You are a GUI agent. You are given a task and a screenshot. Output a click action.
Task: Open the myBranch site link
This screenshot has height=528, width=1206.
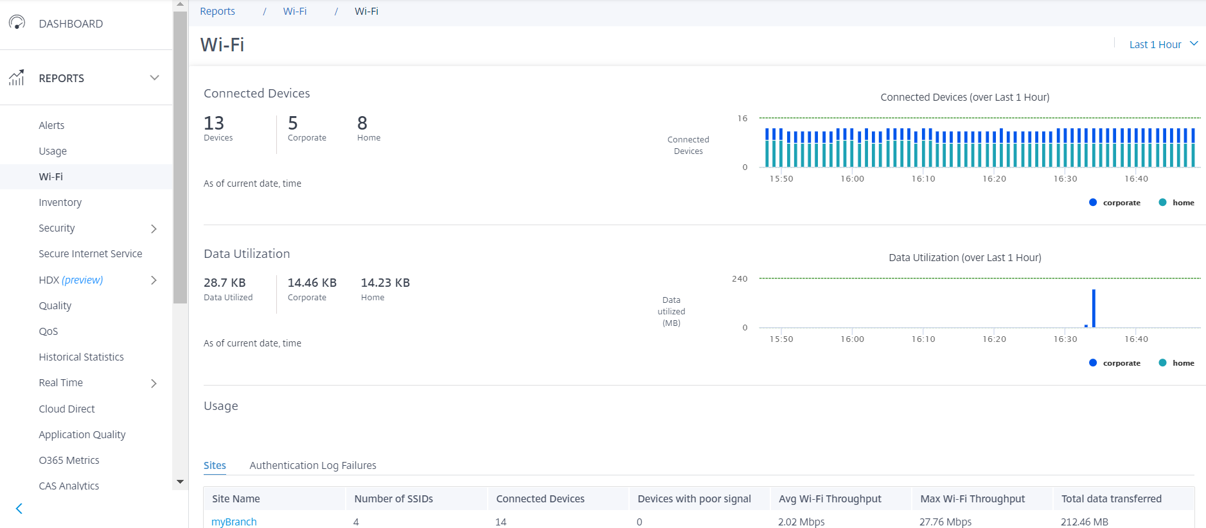[234, 522]
